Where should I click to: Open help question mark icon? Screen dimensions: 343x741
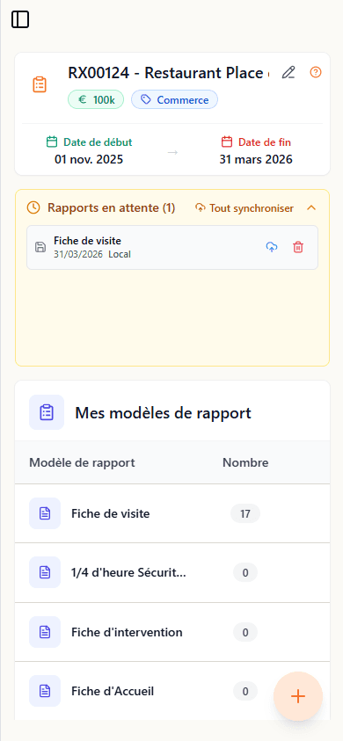316,72
